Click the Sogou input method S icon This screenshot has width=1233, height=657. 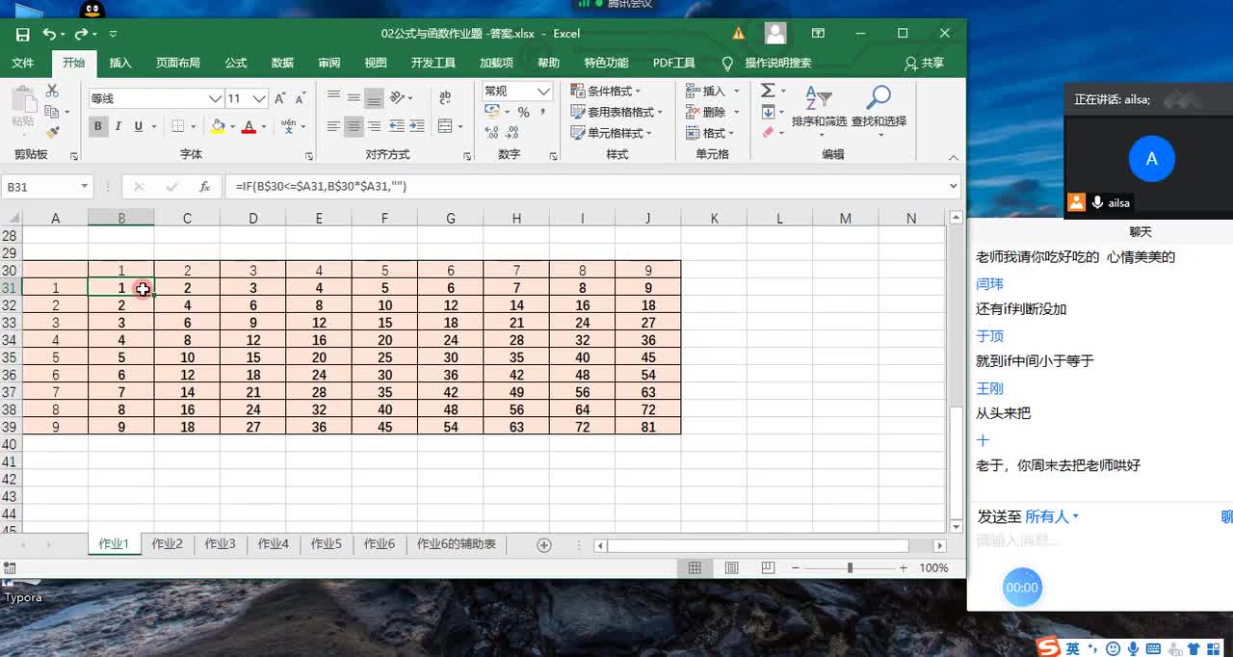point(1047,647)
